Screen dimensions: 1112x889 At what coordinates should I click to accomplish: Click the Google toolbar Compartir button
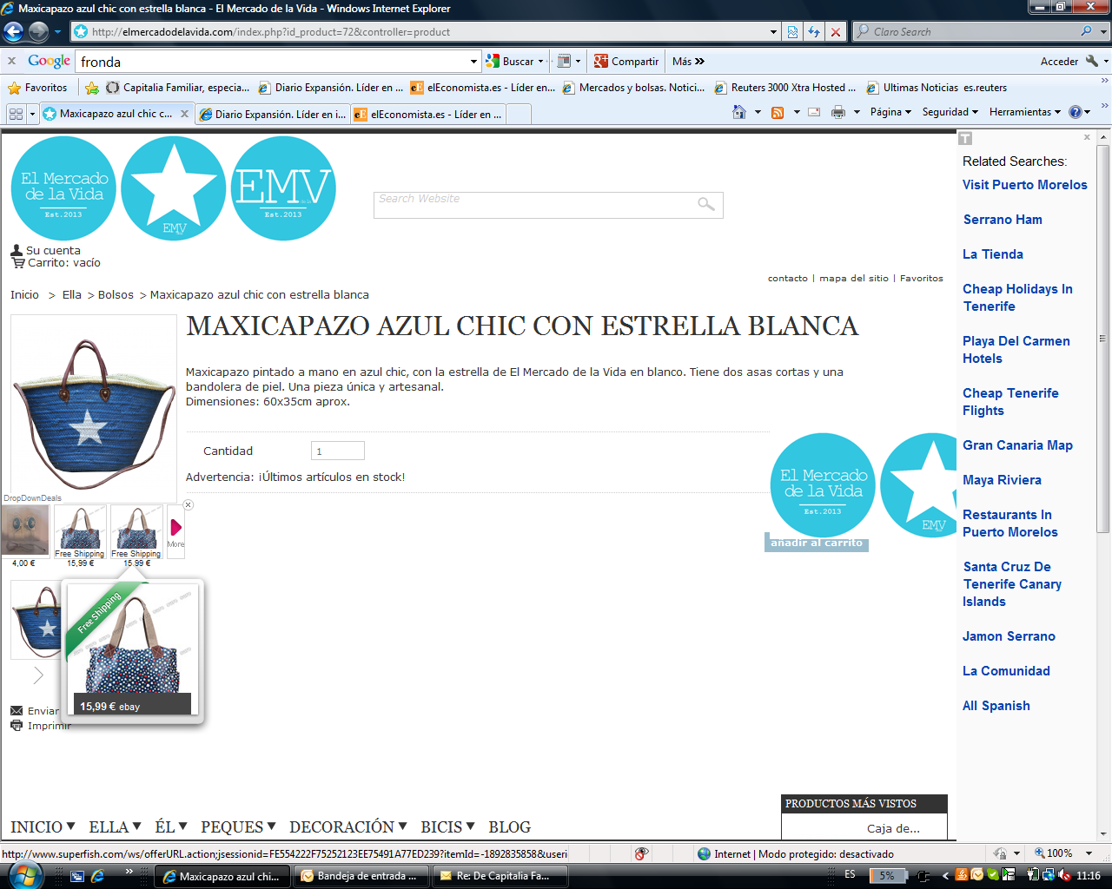pos(626,61)
